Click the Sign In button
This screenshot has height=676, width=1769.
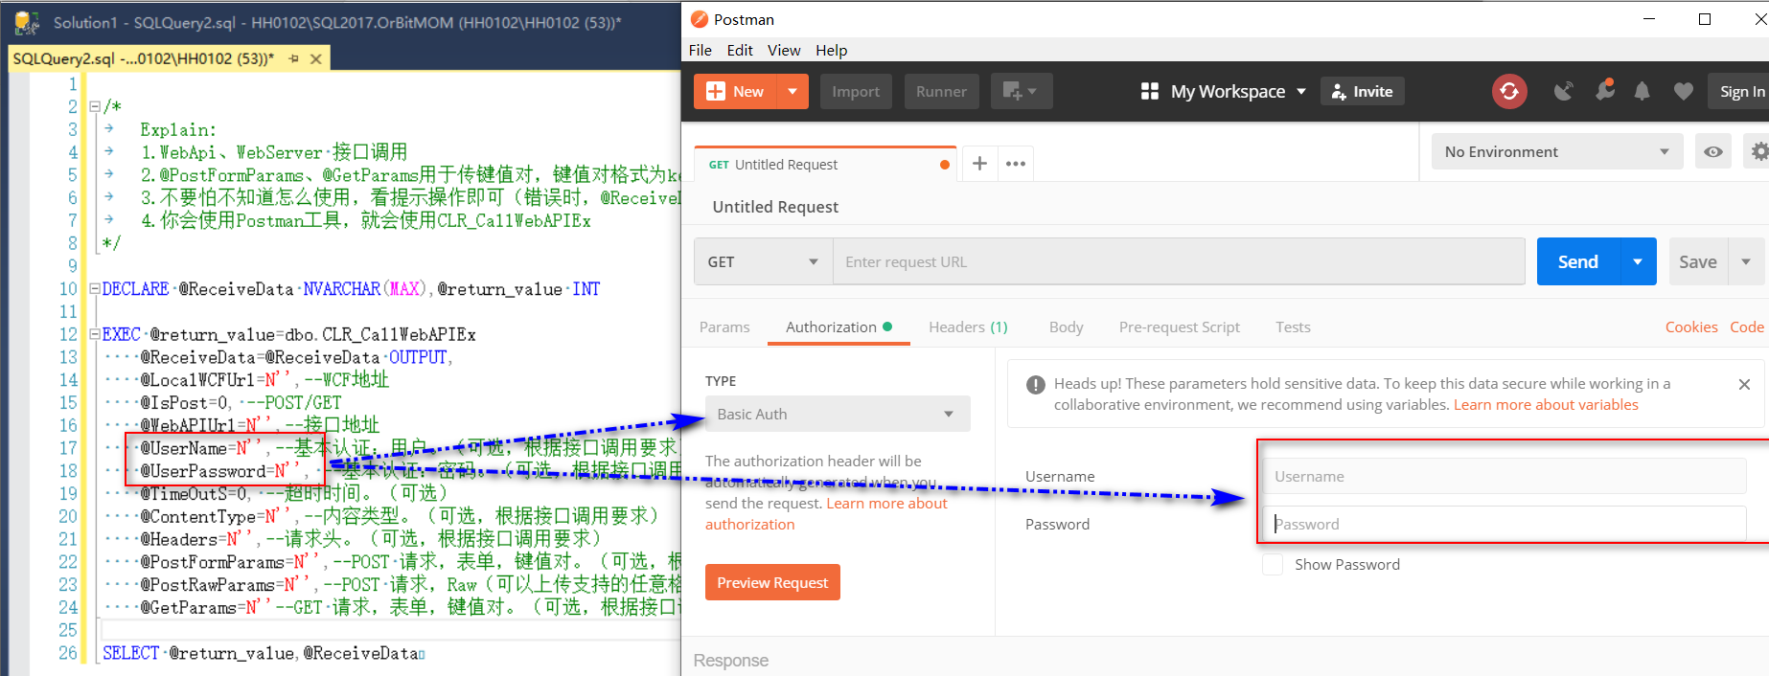point(1741,91)
